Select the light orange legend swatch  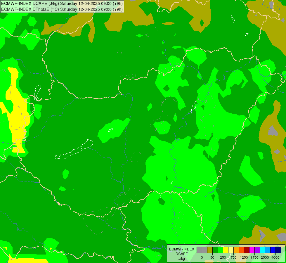236,250
